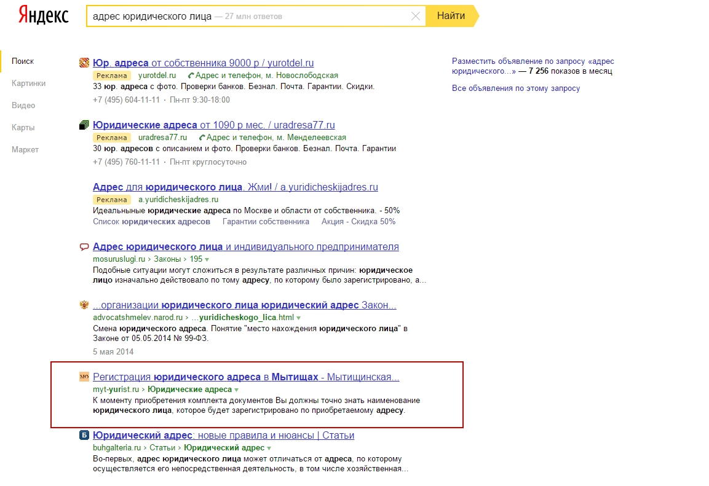Click buhgalteria.ru breadcrumb domain
This screenshot has width=709, height=486.
coord(117,448)
